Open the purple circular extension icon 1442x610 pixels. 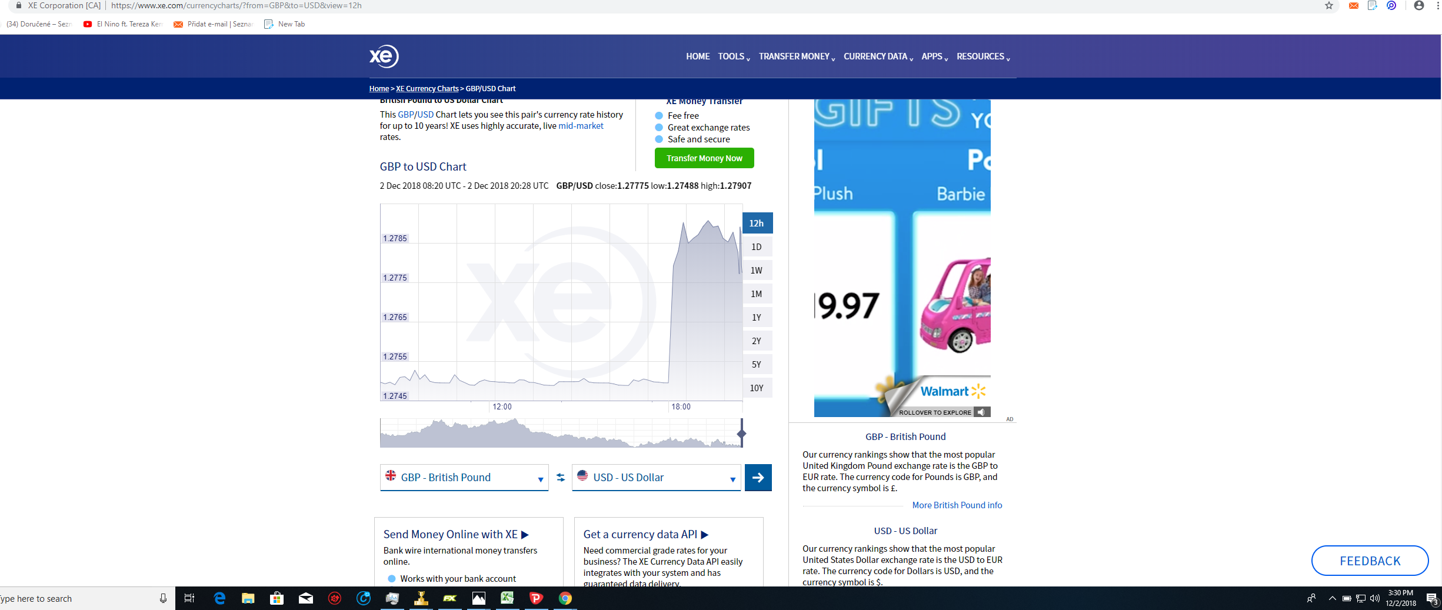click(1391, 6)
